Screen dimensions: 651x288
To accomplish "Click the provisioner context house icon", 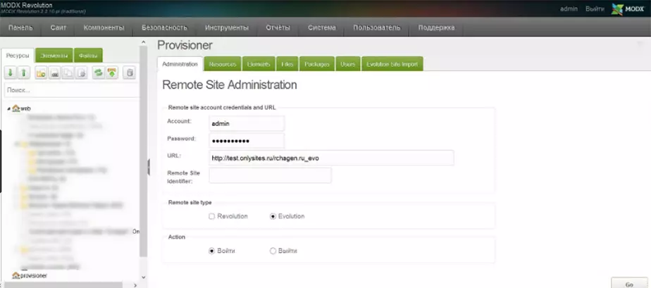I will click(x=15, y=275).
